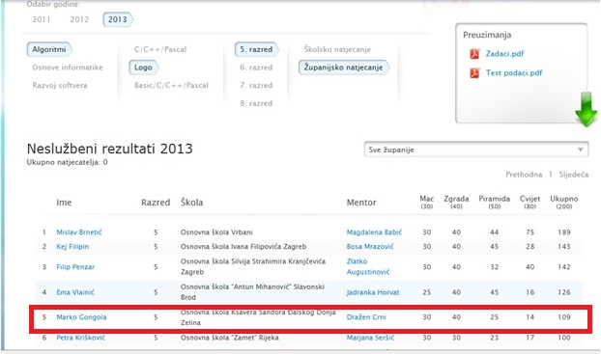Open contestant Ema Vlainić
This screenshot has height=354, width=601.
tap(75, 292)
